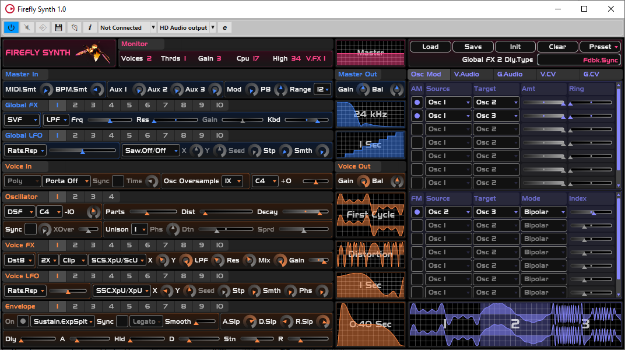Click the BPM.Smt knob
This screenshot has width=625, height=350.
pos(96,90)
